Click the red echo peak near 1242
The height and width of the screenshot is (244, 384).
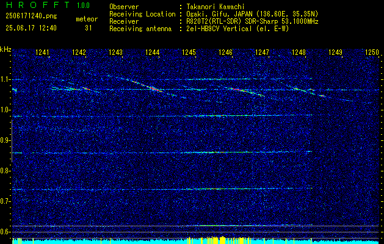tap(85, 88)
